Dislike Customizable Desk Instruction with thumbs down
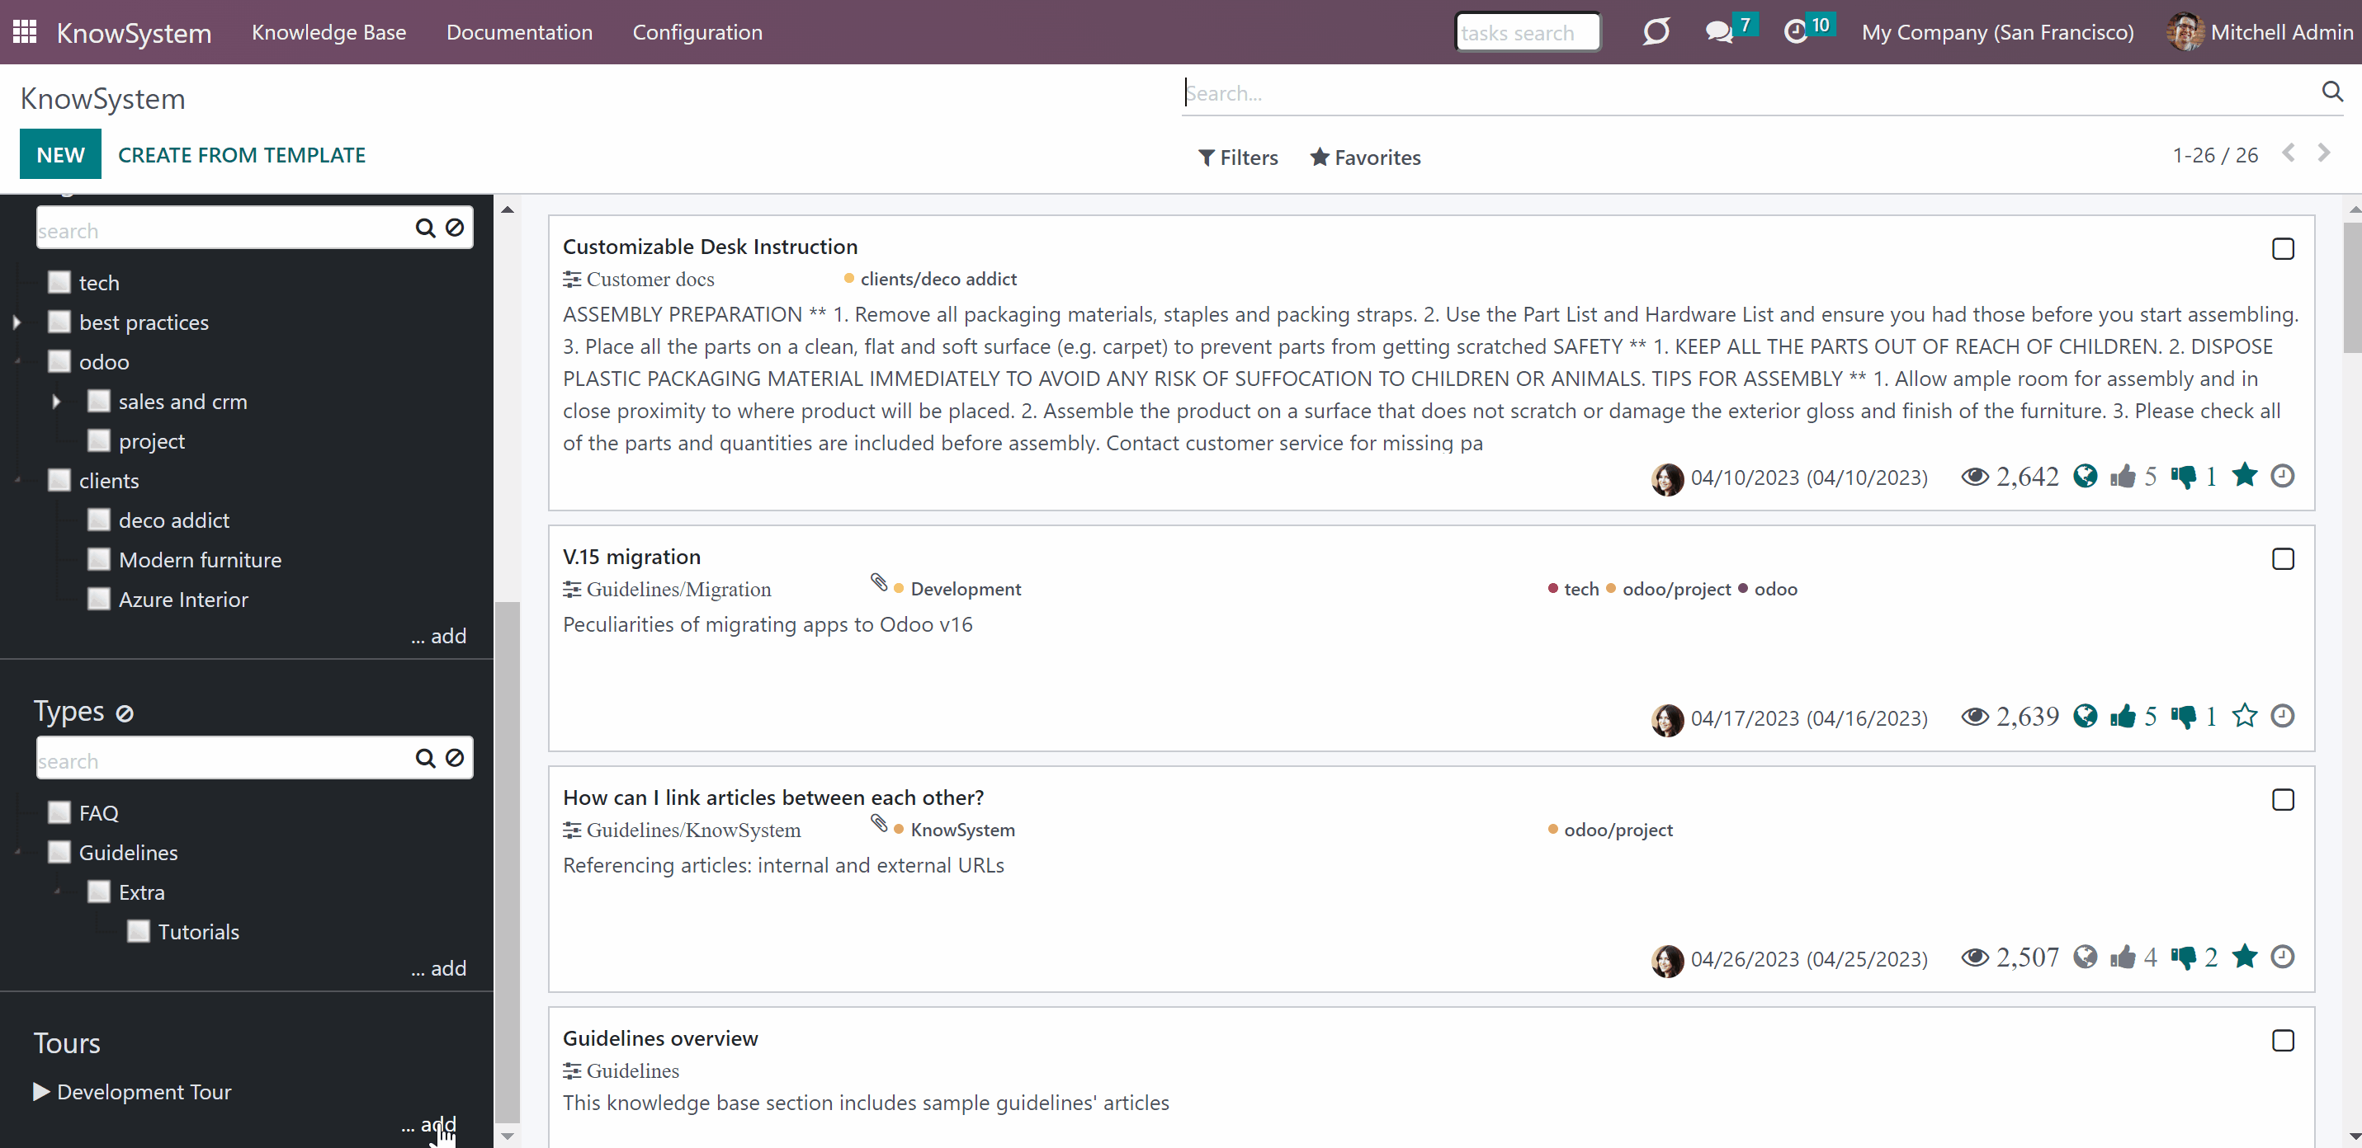 tap(2184, 477)
